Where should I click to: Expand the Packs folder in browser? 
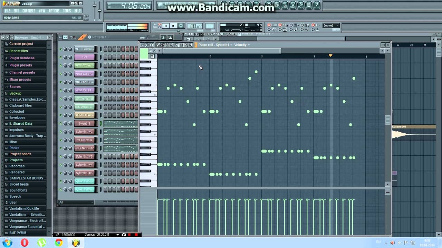pyautogui.click(x=14, y=148)
